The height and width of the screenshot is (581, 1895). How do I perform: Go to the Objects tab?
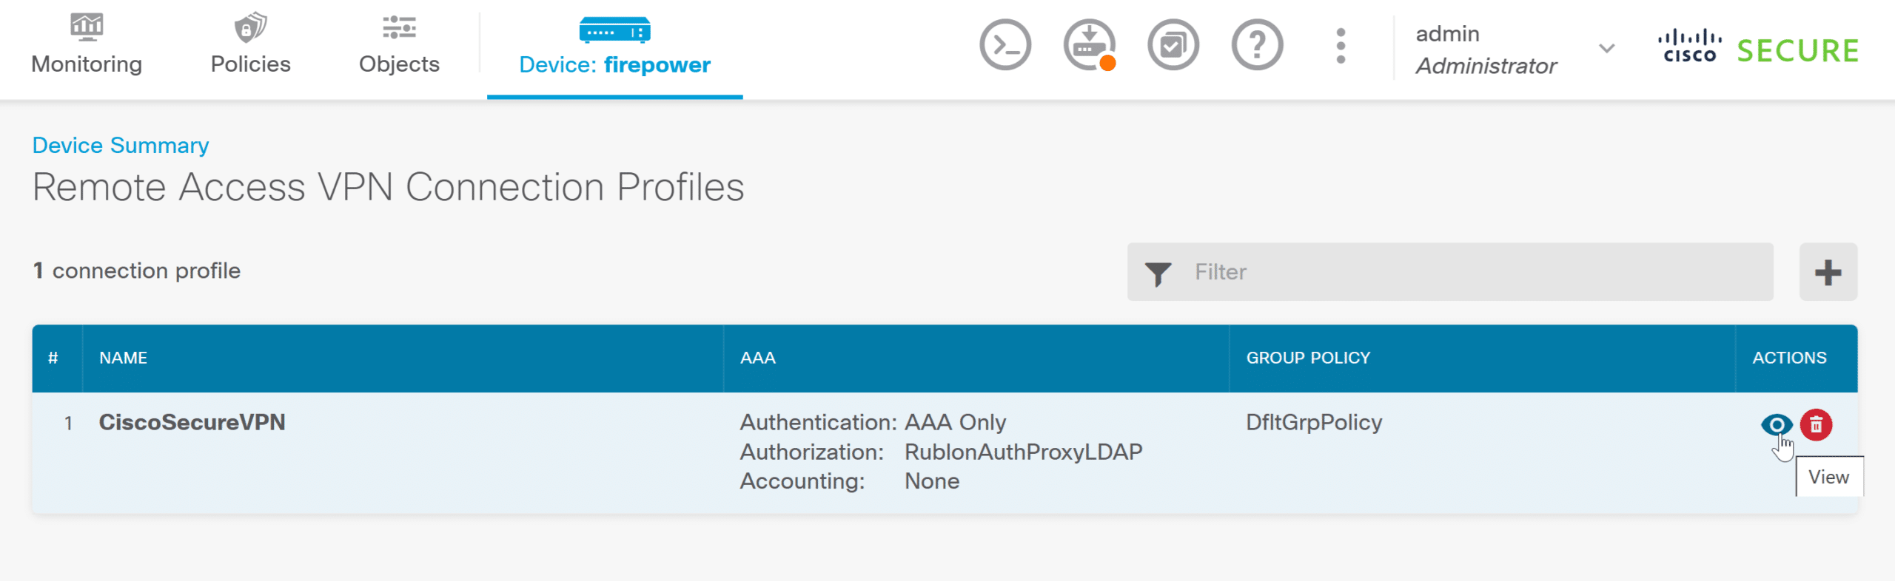399,46
